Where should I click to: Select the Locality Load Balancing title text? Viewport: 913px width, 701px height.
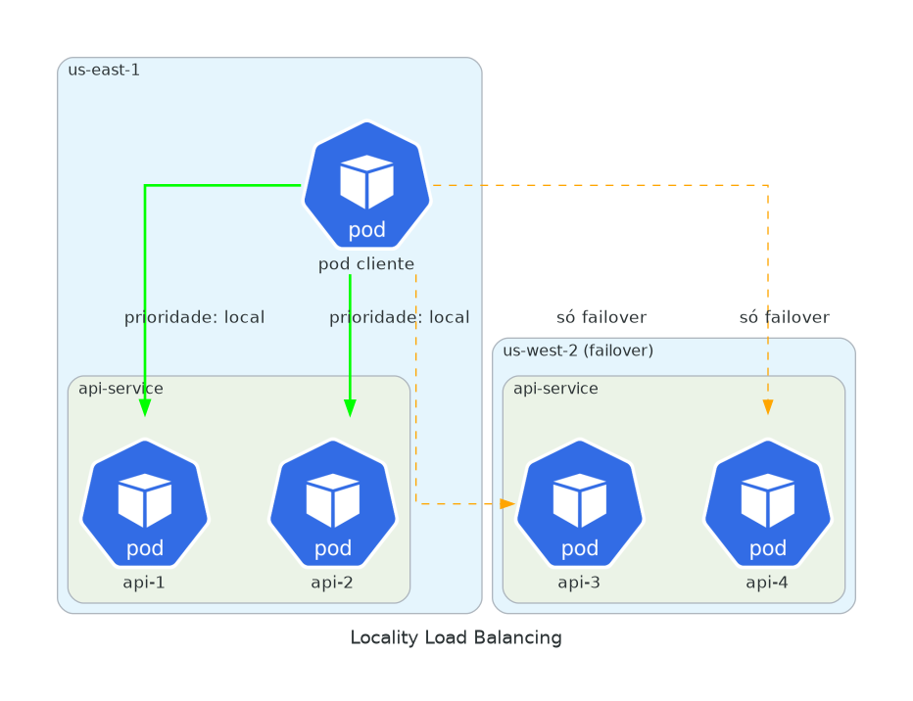tap(456, 637)
